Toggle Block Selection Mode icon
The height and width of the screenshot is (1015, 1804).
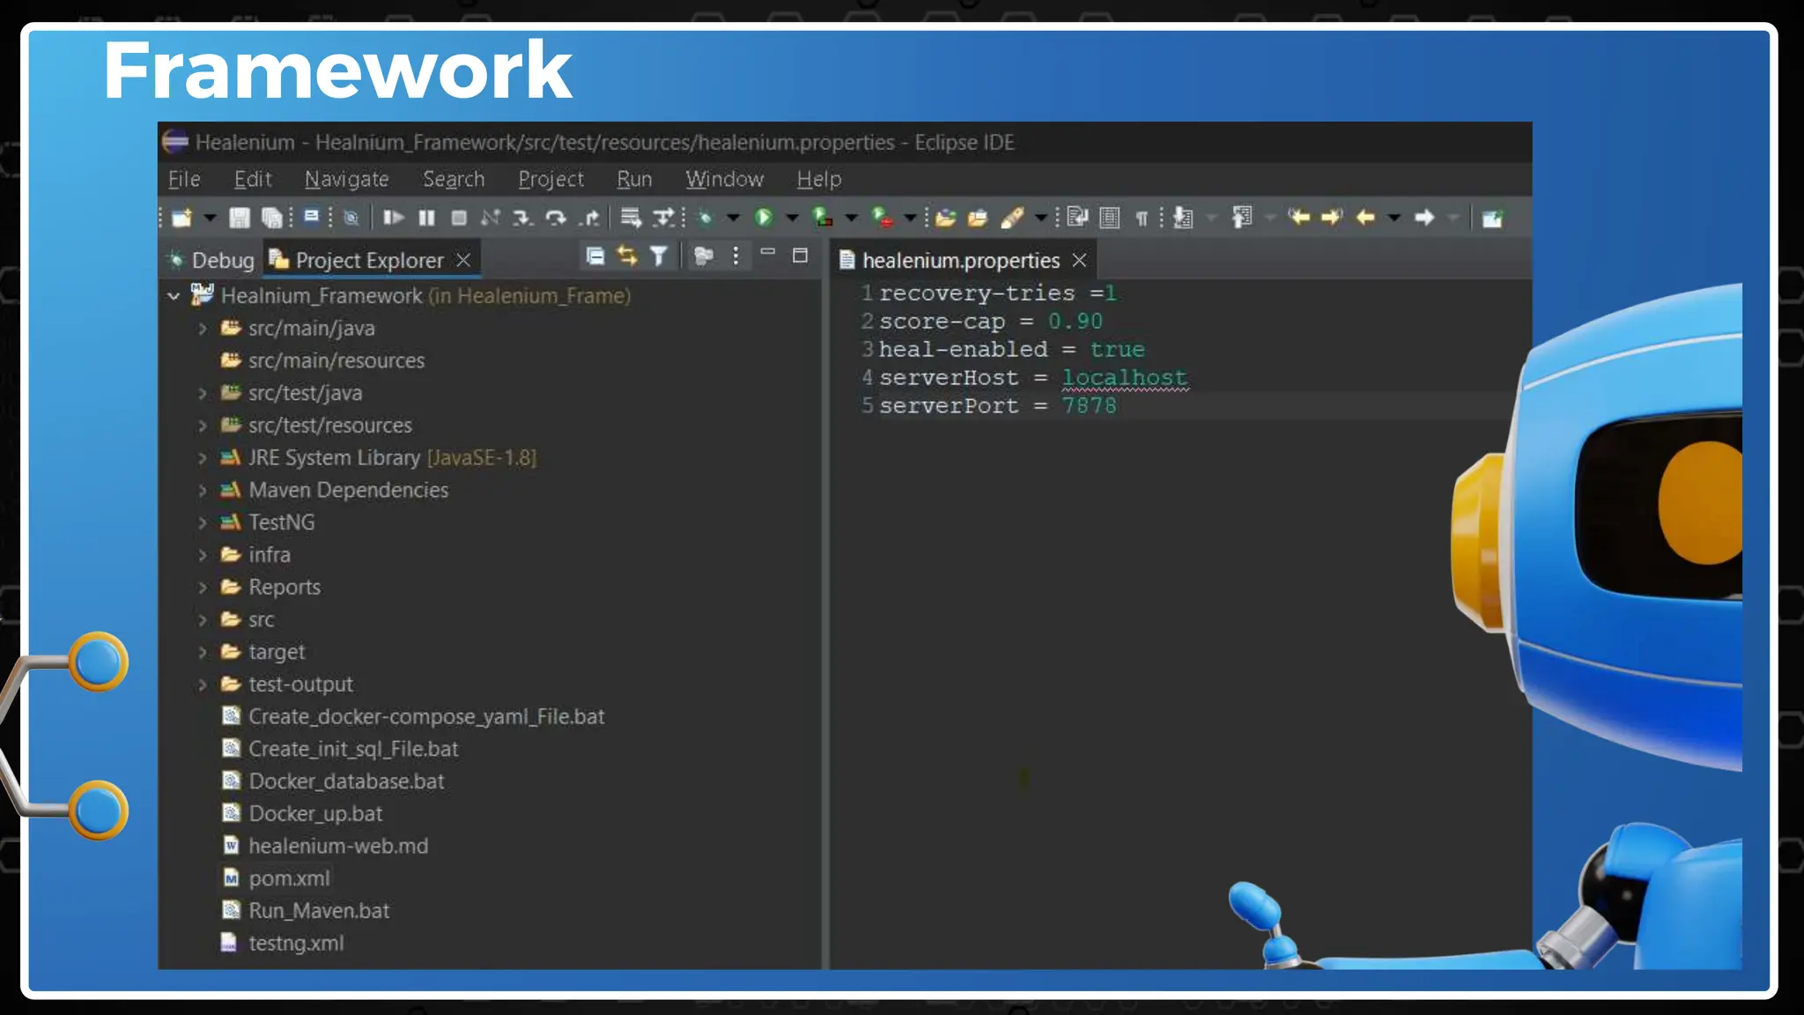1110,218
